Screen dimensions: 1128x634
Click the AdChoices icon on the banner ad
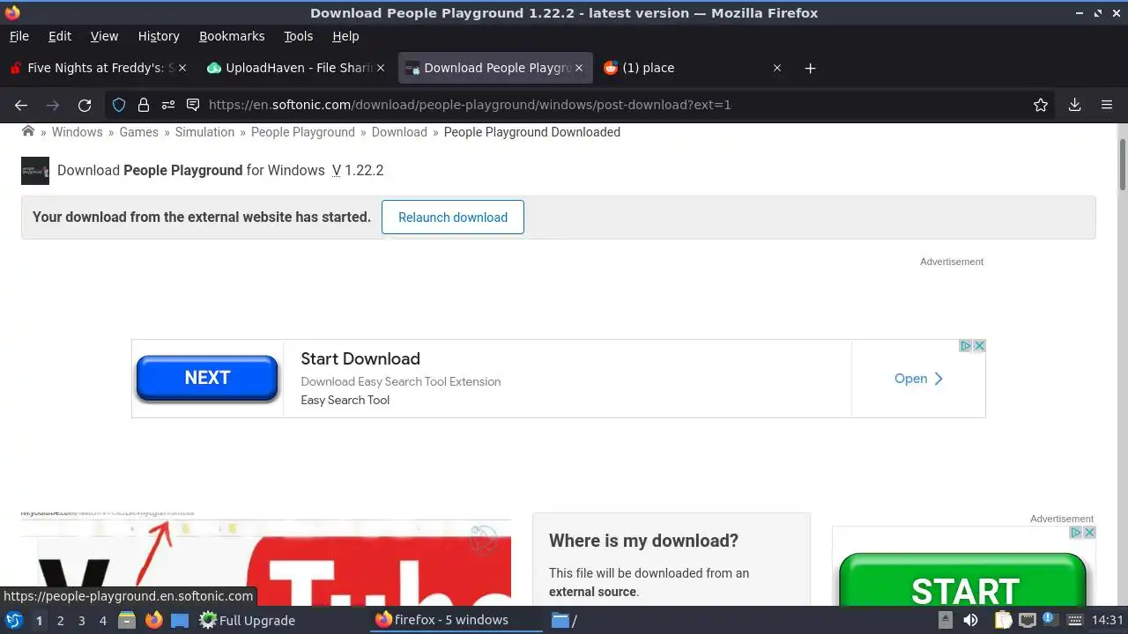coord(966,346)
